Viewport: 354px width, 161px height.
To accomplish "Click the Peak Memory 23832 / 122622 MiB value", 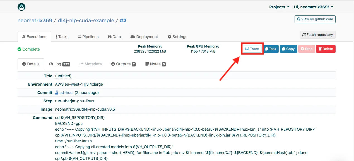I will pos(150,51).
